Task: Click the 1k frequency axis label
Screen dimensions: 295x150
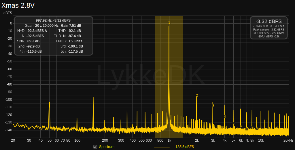Action: click(169, 140)
